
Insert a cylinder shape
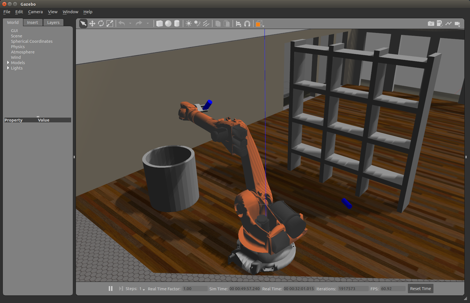tap(177, 24)
